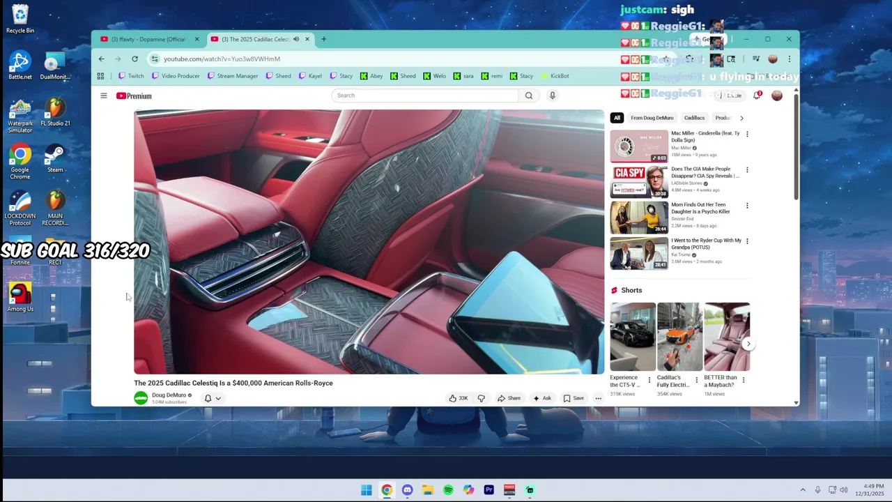The image size is (892, 502).
Task: Dislike the Cadillac Celestiq video
Action: click(x=481, y=398)
